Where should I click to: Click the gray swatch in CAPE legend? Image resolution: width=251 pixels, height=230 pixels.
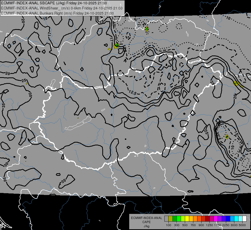166,219
